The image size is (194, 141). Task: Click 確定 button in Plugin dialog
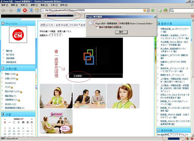point(121,32)
